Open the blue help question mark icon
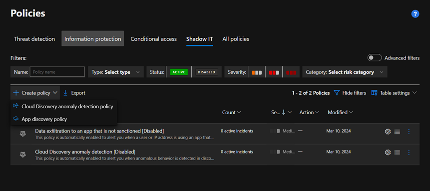 [x=415, y=14]
